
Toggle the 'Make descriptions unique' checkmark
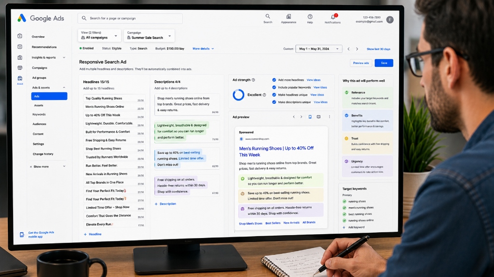tap(274, 102)
